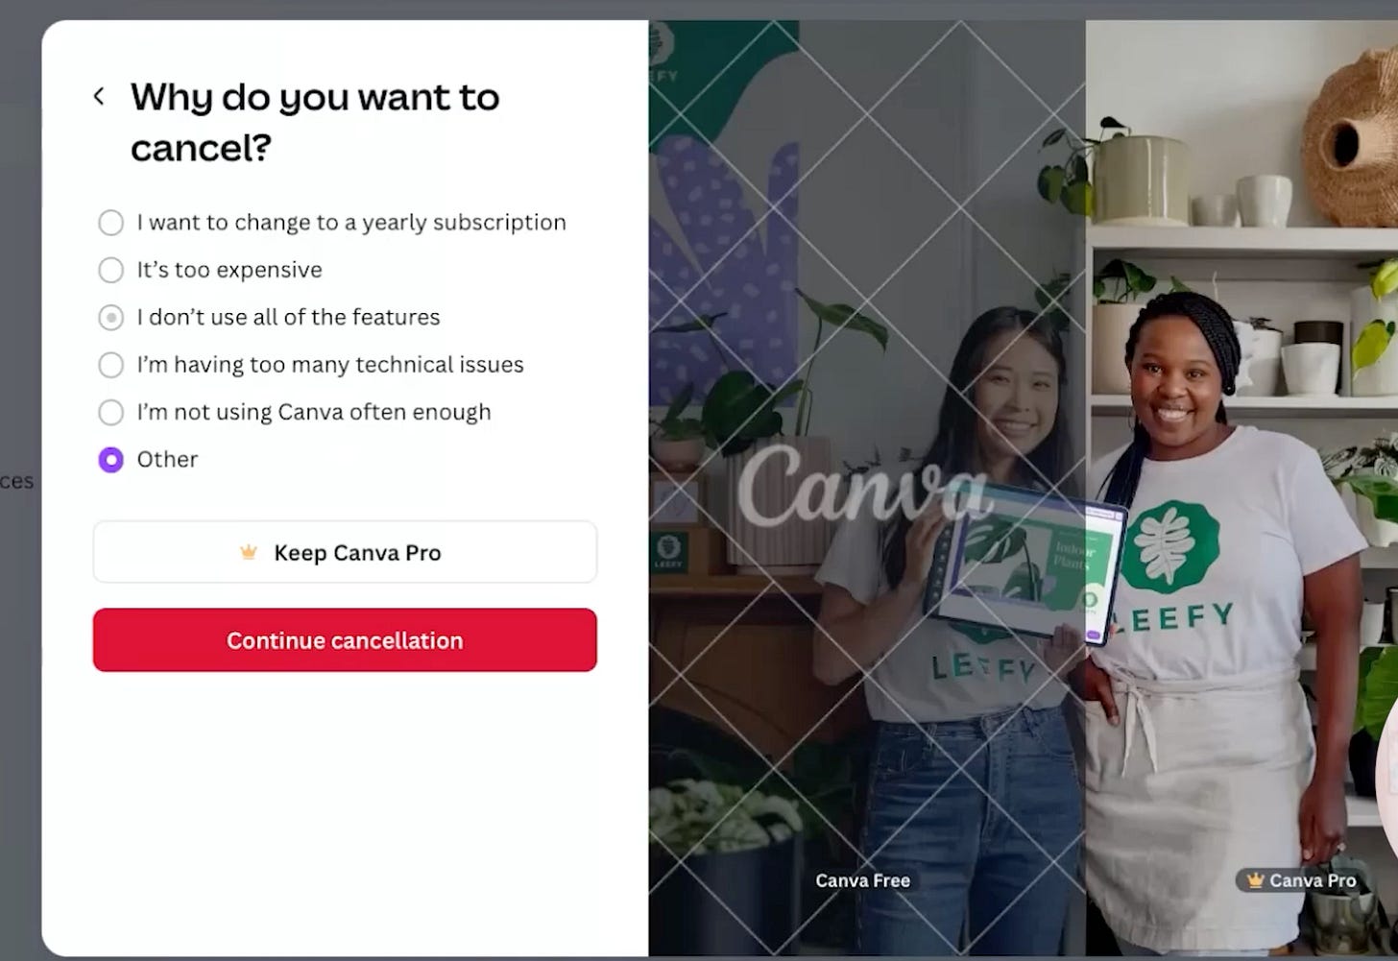1398x961 pixels.
Task: Click the red Continue cancellation button
Action: coord(345,640)
